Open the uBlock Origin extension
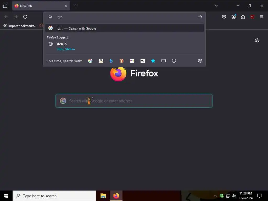 tap(252, 17)
